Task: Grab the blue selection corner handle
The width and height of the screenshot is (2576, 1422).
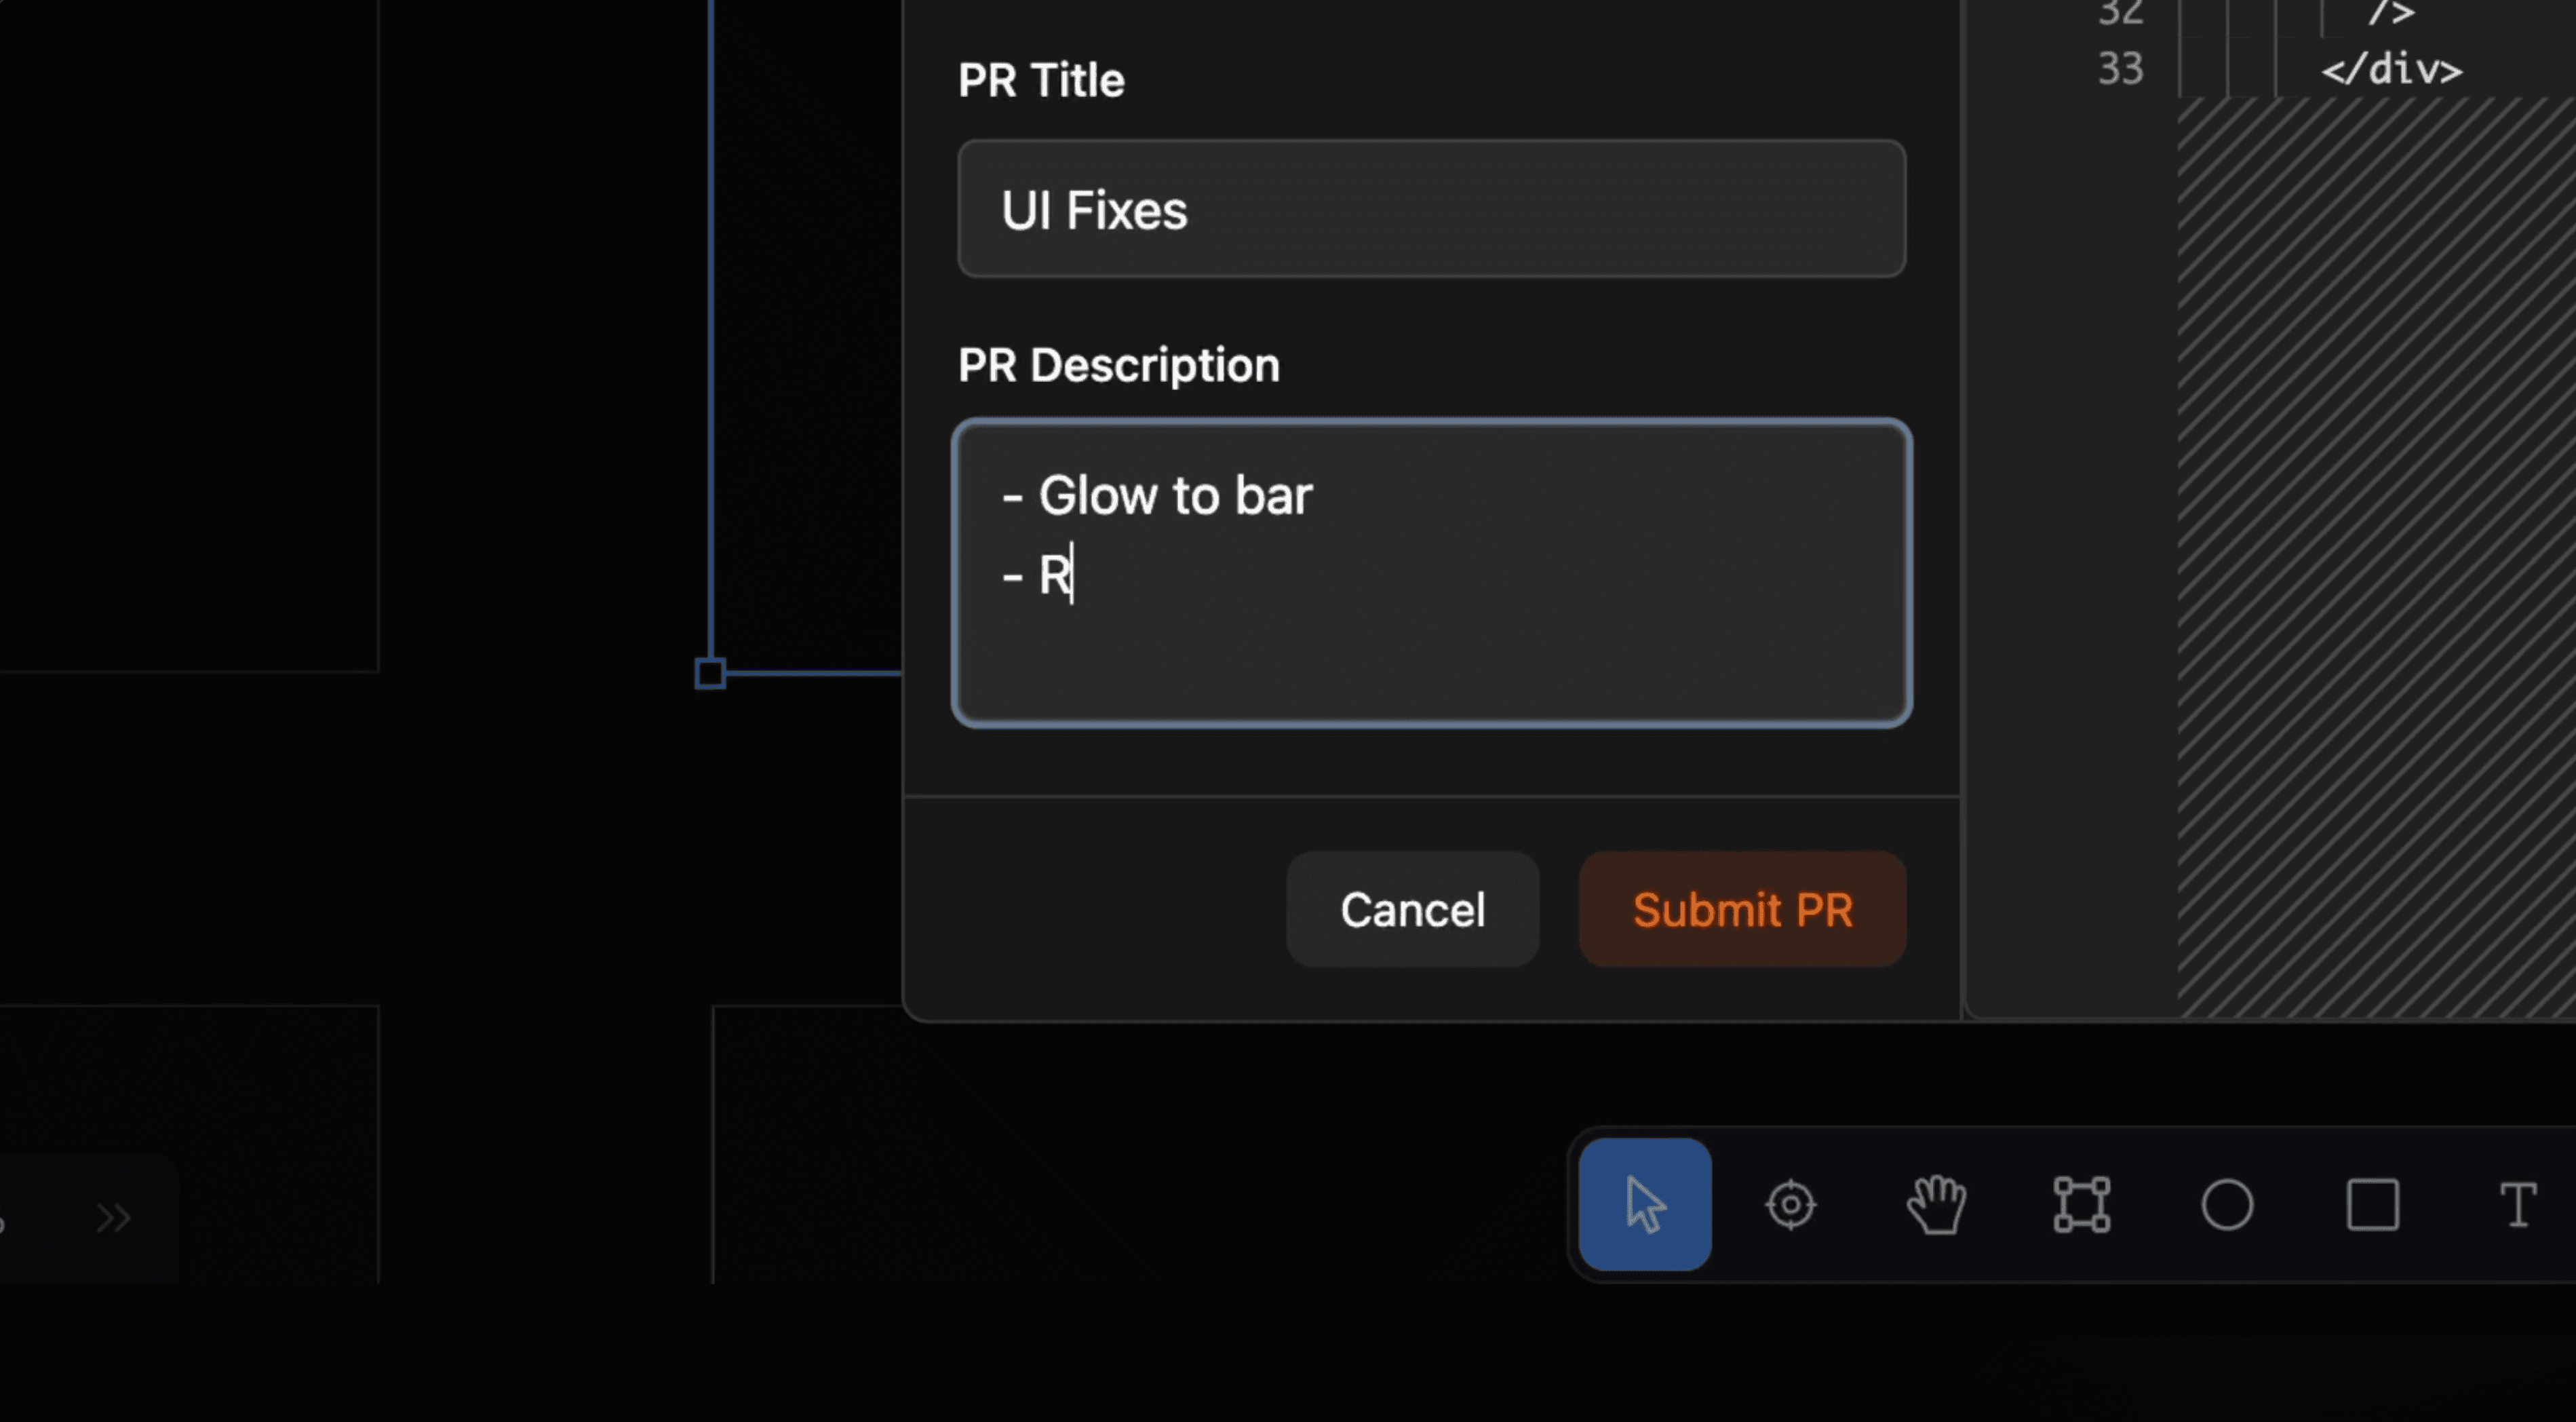Action: coord(710,674)
